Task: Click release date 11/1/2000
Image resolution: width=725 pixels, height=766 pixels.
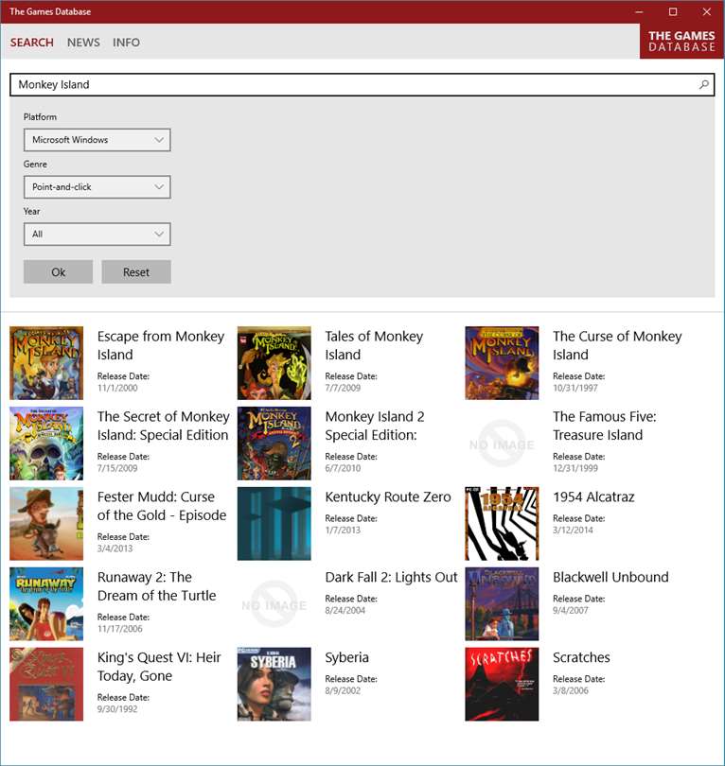Action: [117, 388]
